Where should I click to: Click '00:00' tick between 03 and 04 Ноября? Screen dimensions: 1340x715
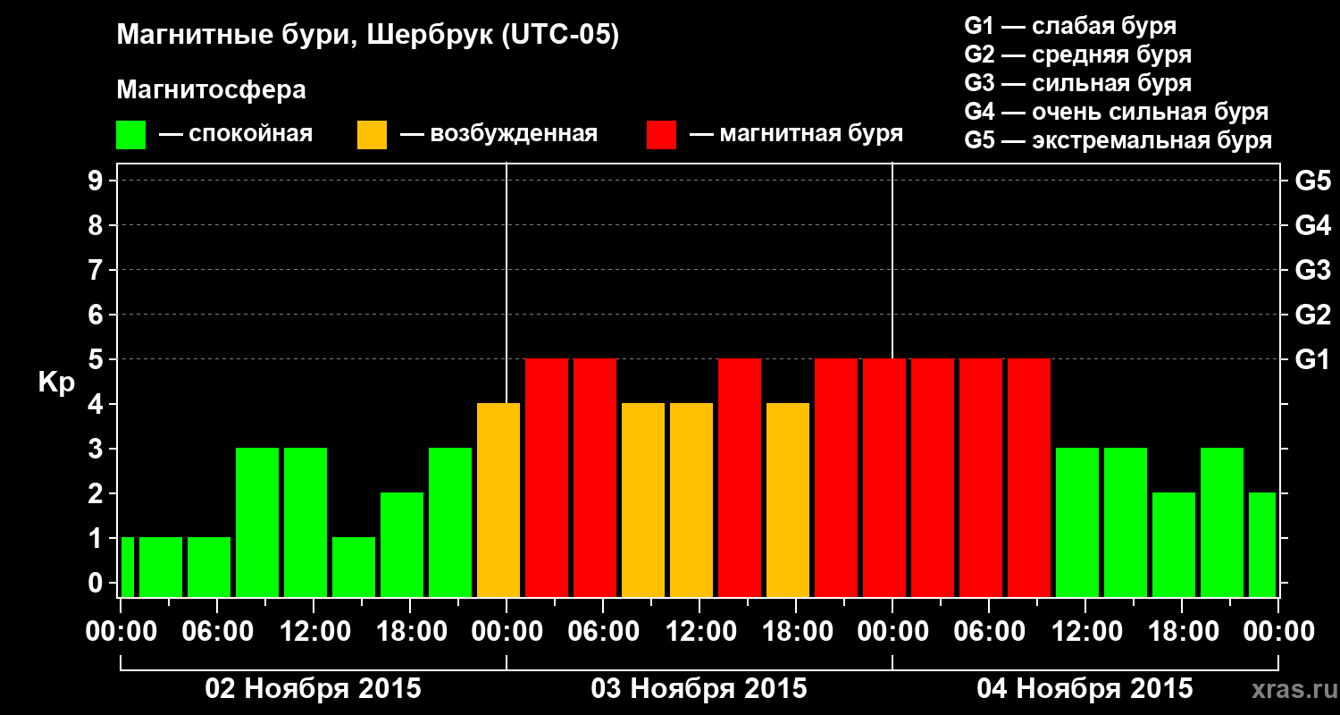click(892, 632)
